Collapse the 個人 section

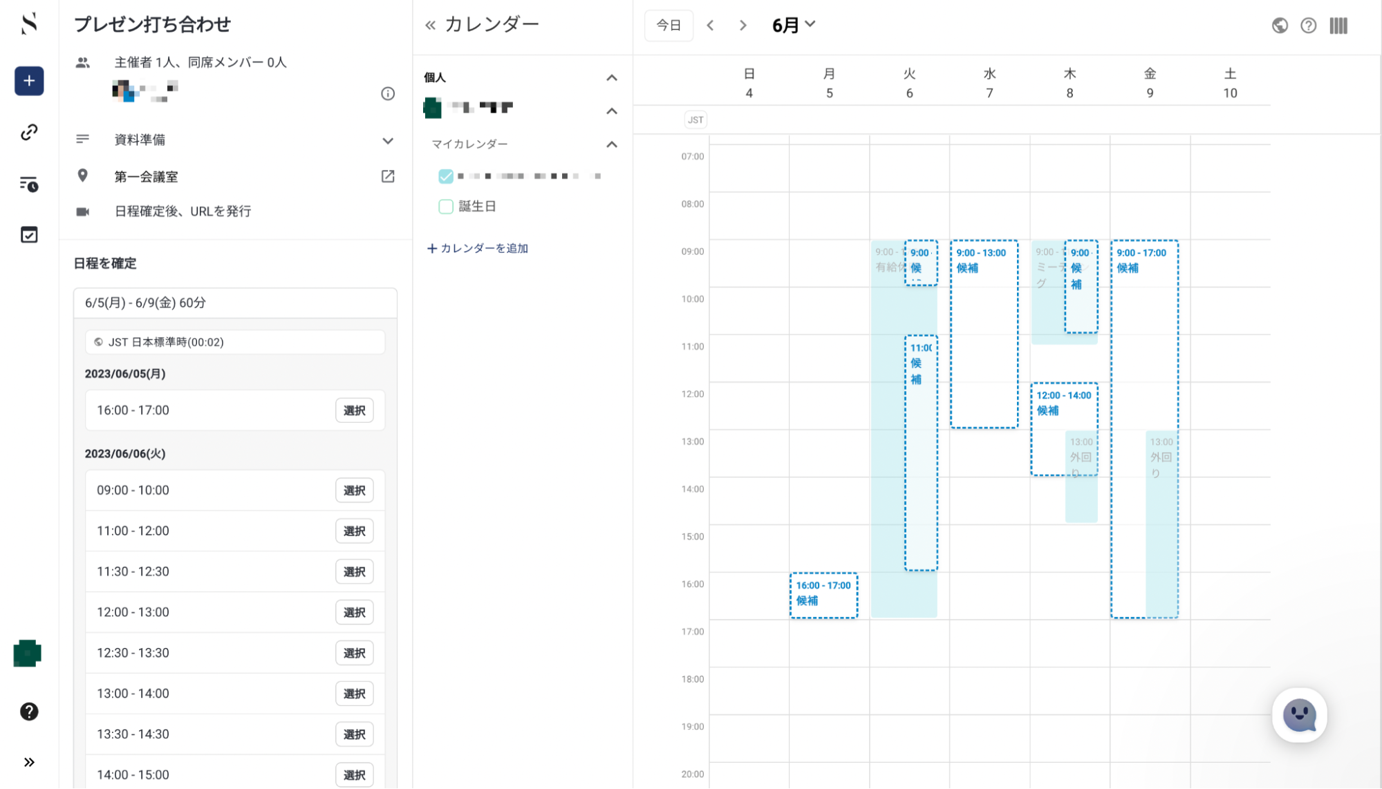(x=612, y=77)
